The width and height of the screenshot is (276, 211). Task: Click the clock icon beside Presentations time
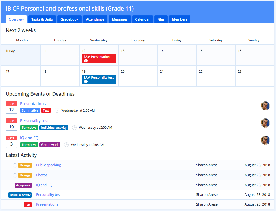57,110
